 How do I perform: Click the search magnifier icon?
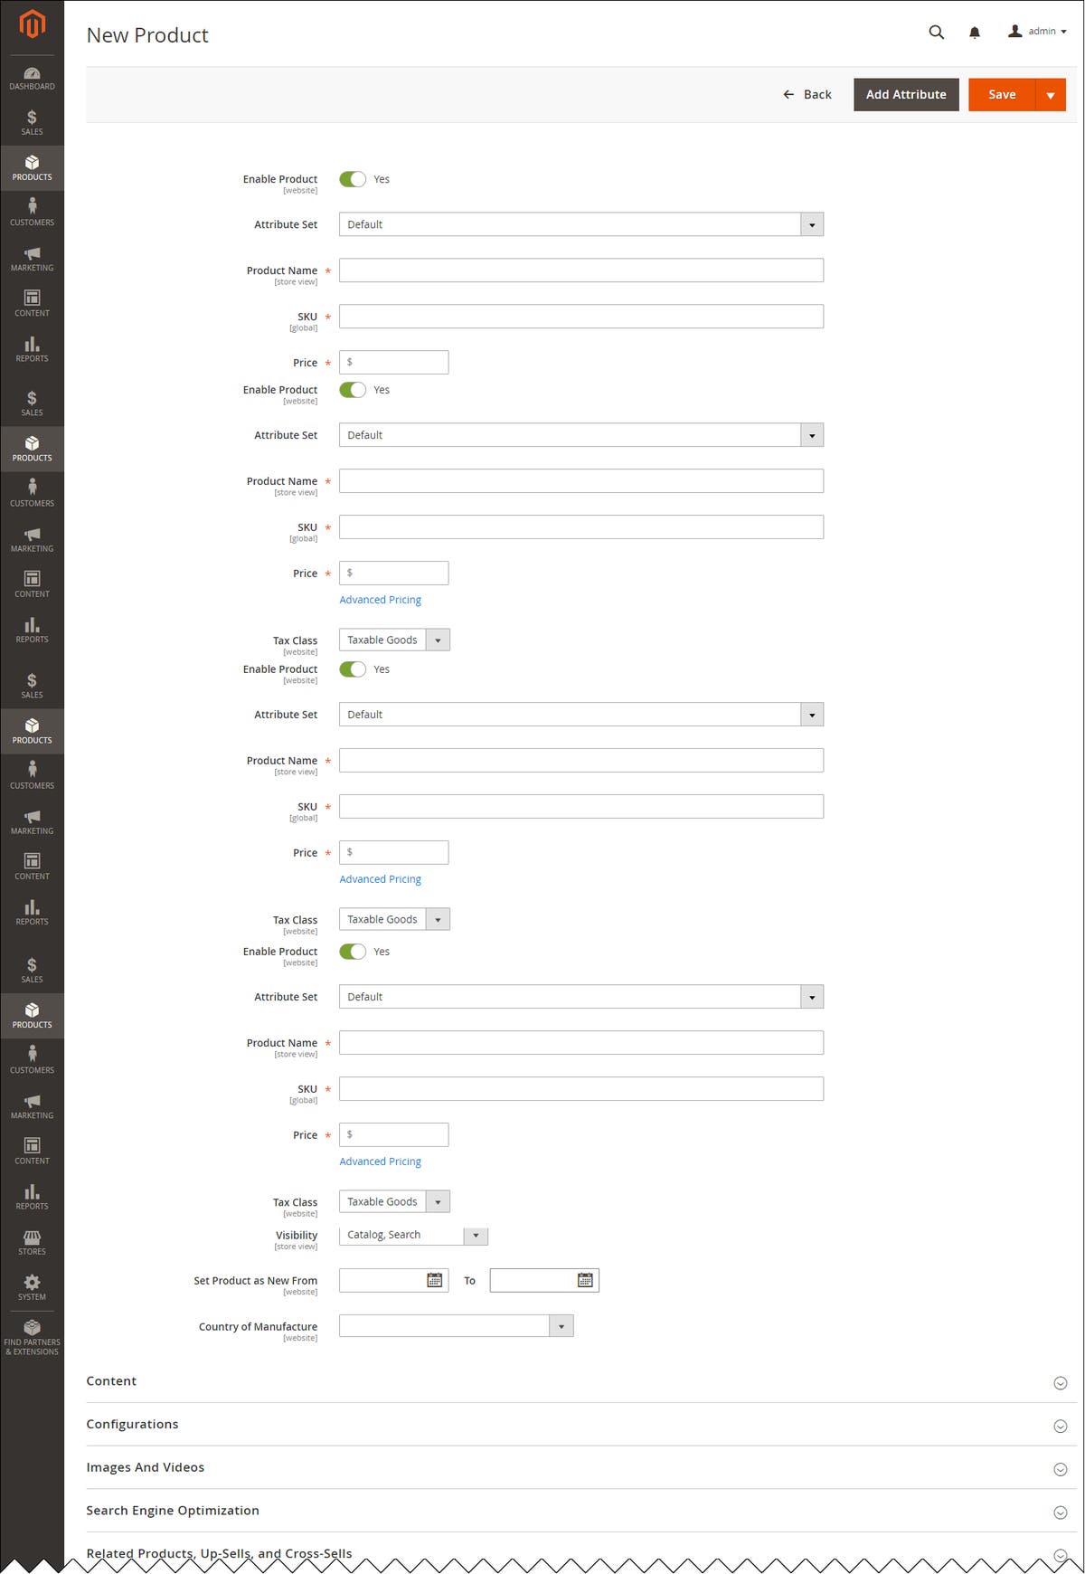click(937, 32)
